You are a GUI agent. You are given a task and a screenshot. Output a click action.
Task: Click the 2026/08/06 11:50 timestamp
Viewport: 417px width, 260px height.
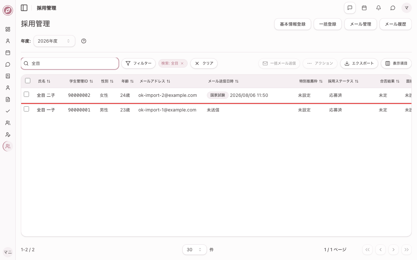[249, 95]
